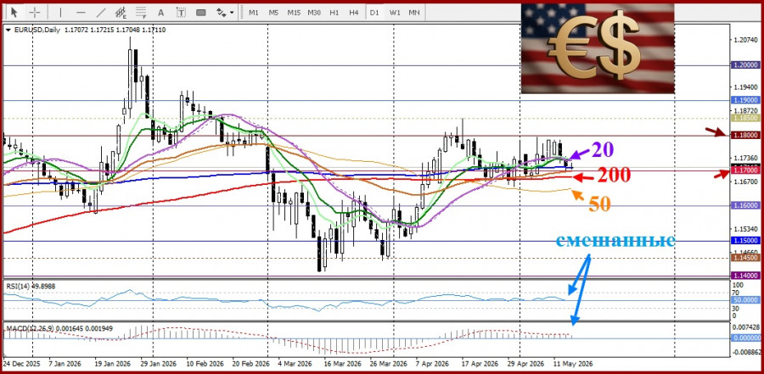
Task: Click the 1.18720 price axis value
Action: 746,111
